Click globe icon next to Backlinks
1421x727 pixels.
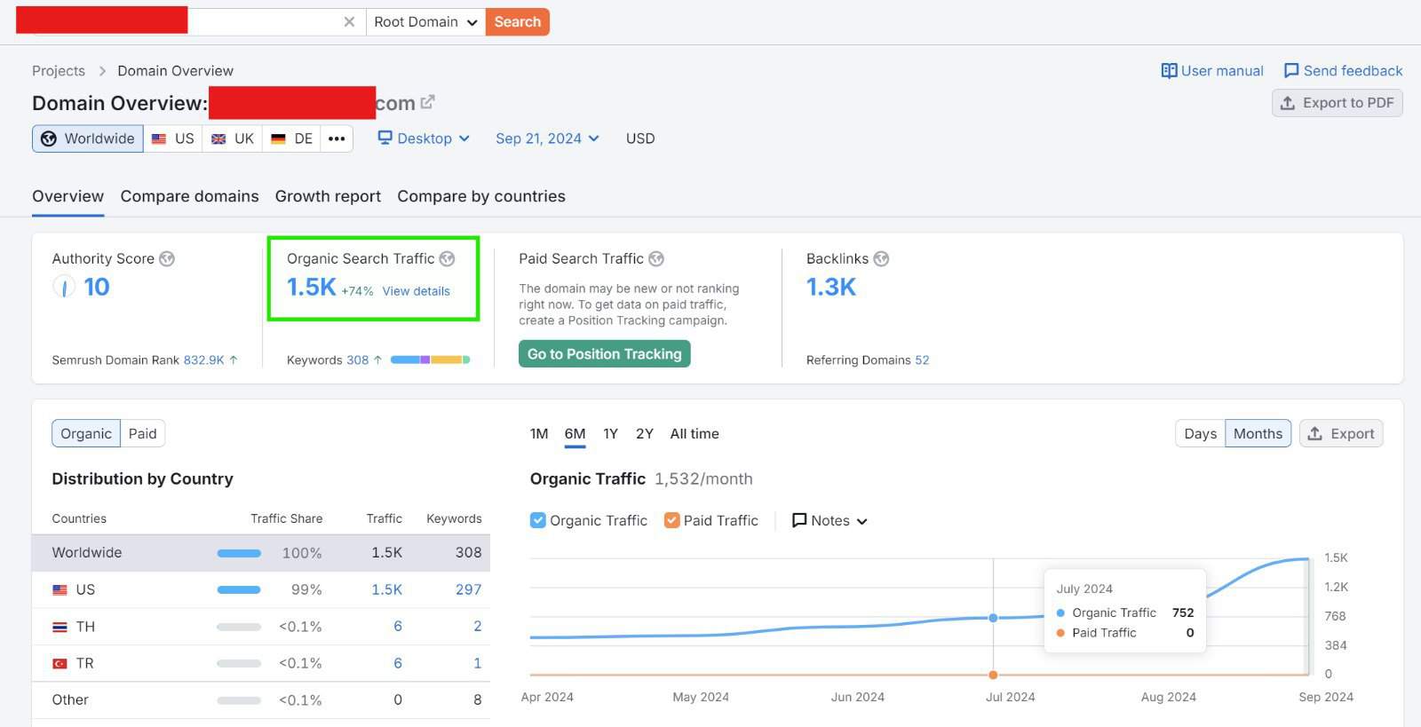pyautogui.click(x=881, y=259)
